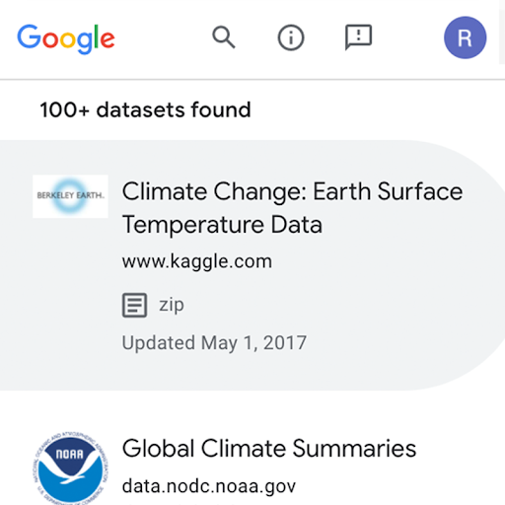Image resolution: width=505 pixels, height=505 pixels.
Task: Select the Berkeley Earth logo thumbnail
Action: [x=70, y=196]
